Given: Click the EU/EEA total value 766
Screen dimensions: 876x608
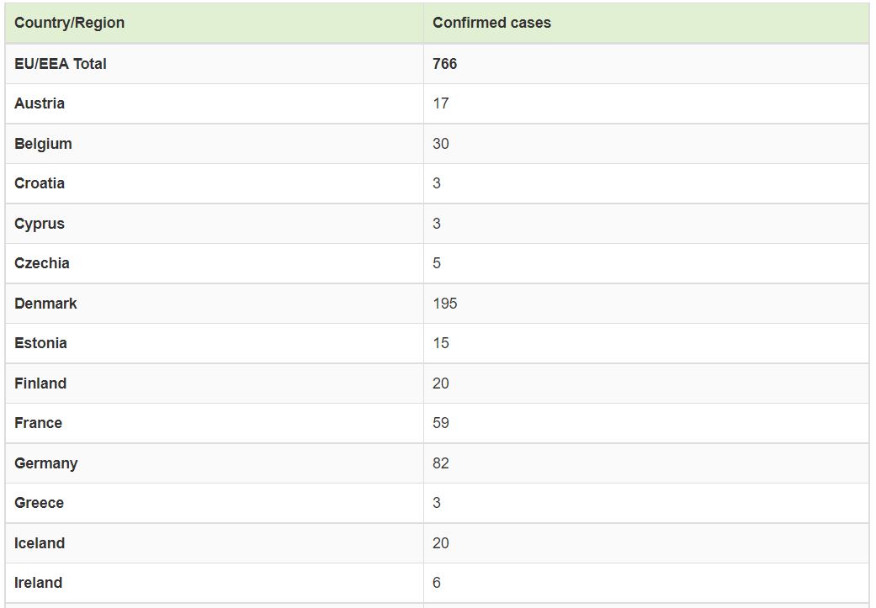Looking at the screenshot, I should coord(444,64).
